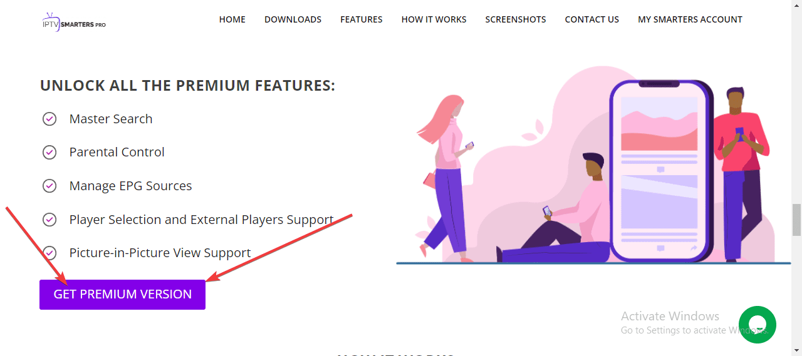
Task: Click the Parental Control feature text
Action: (117, 152)
